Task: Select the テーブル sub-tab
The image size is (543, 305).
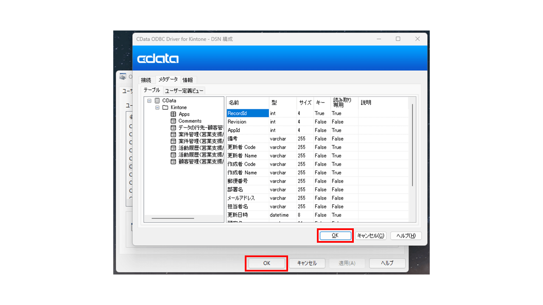Action: tap(152, 90)
